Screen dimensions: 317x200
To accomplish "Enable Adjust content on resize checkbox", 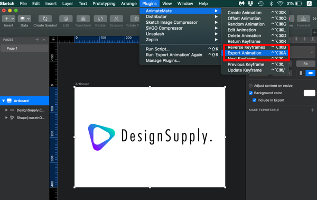I will pyautogui.click(x=250, y=86).
